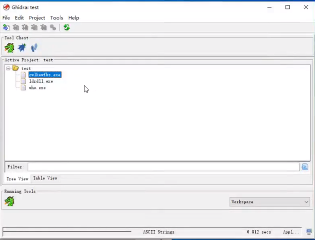Click the first toolbar check-out icon
The width and height of the screenshot is (315, 240).
tap(6, 27)
